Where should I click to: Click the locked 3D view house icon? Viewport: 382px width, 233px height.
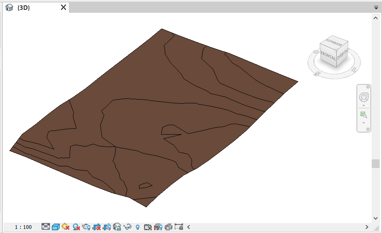click(117, 227)
